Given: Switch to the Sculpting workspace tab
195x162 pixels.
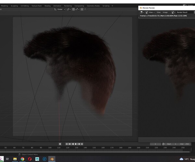Looking at the screenshot, I should pyautogui.click(x=14, y=6).
